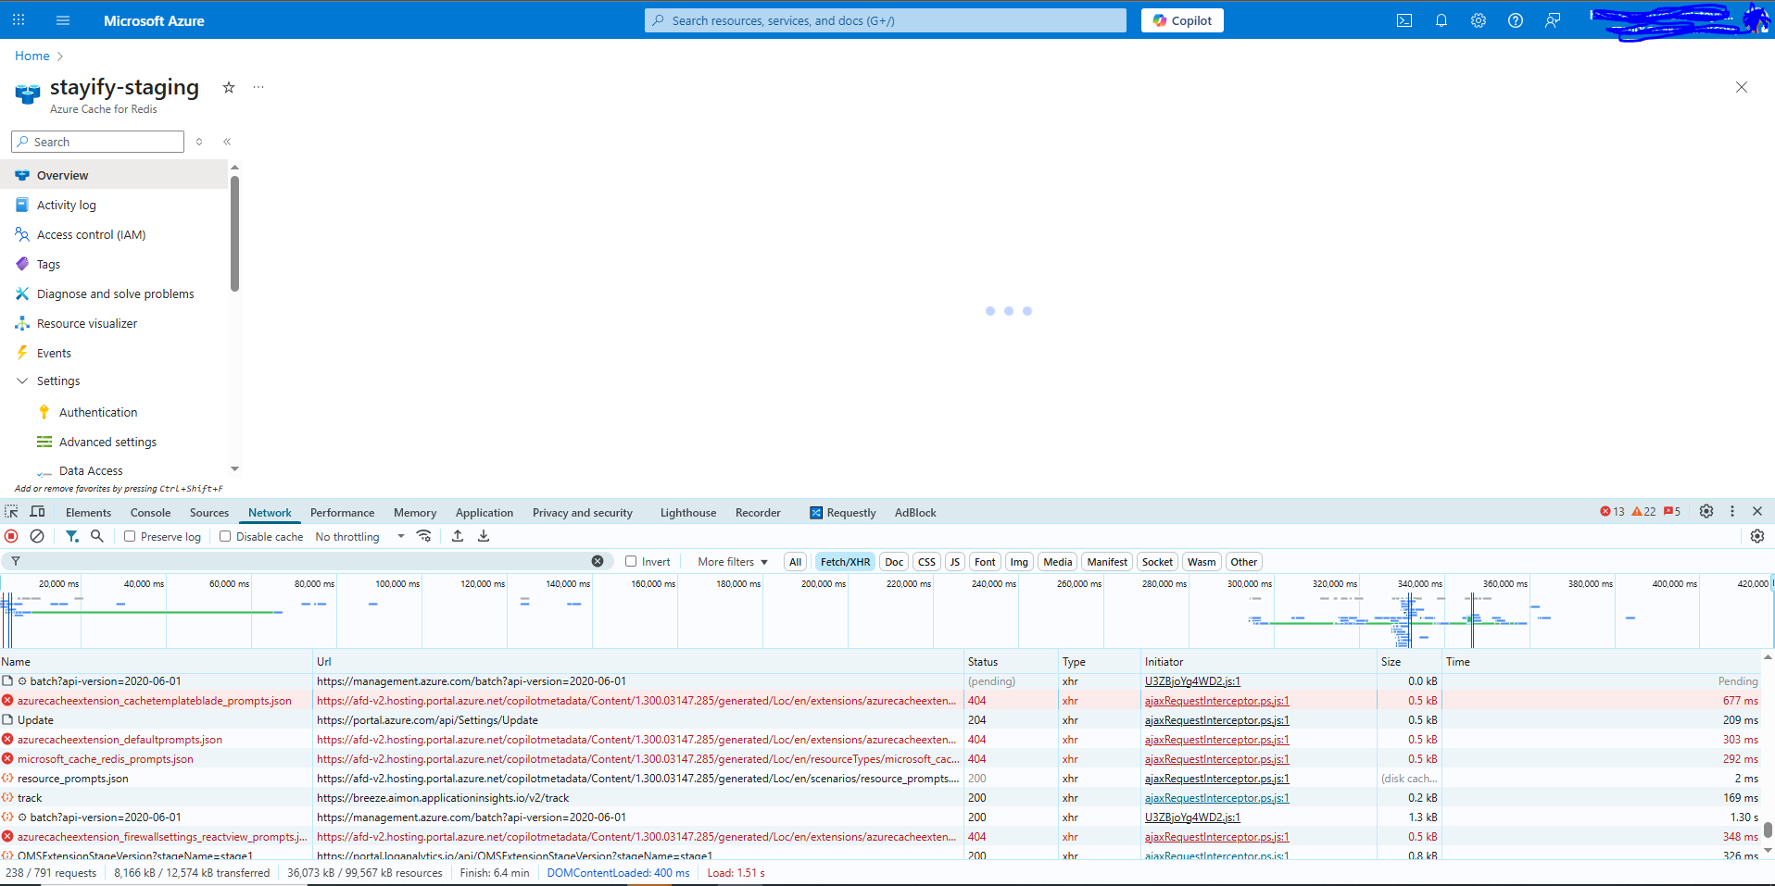
Task: Close the stayify-staging blade
Action: point(1742,87)
